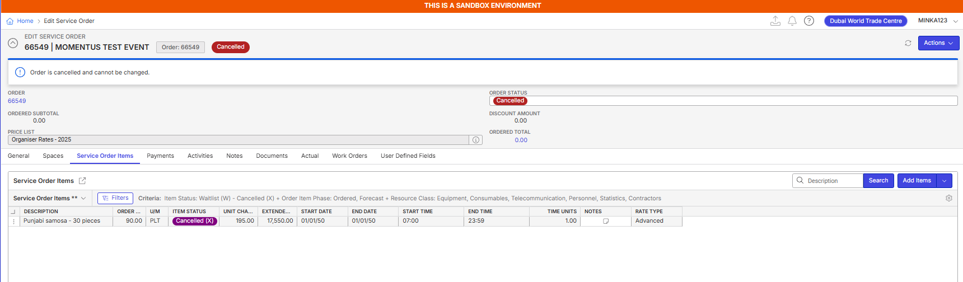Open grid settings gear icon
Image resolution: width=963 pixels, height=282 pixels.
[949, 198]
